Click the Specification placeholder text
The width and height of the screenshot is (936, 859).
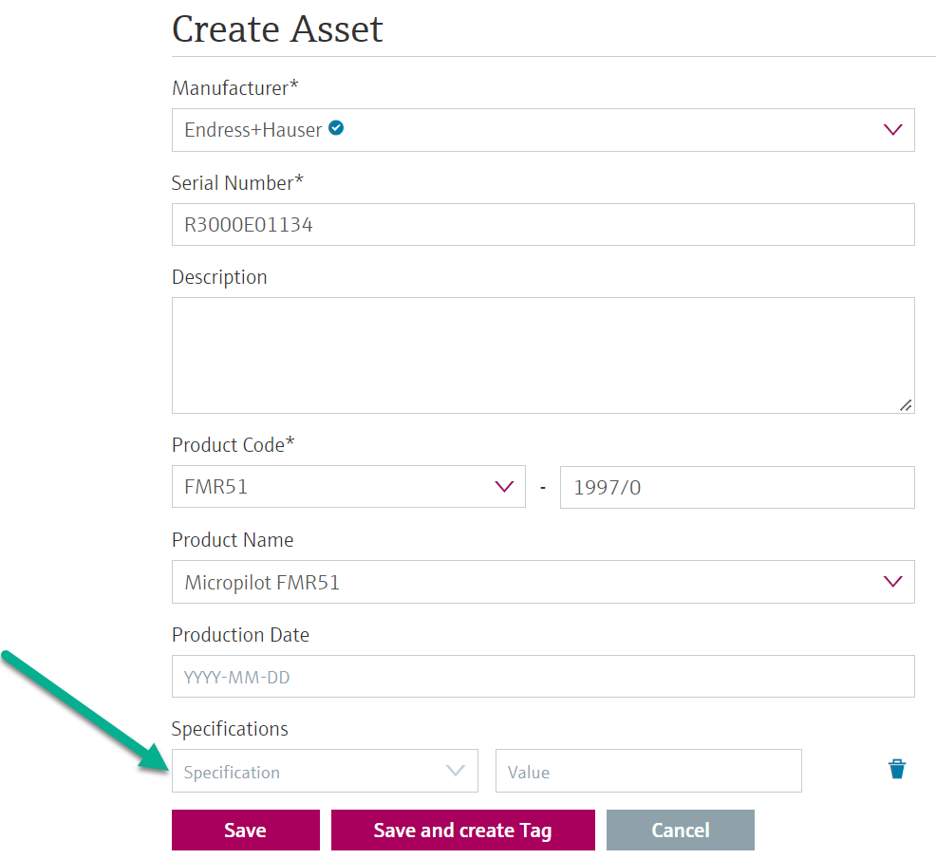pyautogui.click(x=233, y=773)
